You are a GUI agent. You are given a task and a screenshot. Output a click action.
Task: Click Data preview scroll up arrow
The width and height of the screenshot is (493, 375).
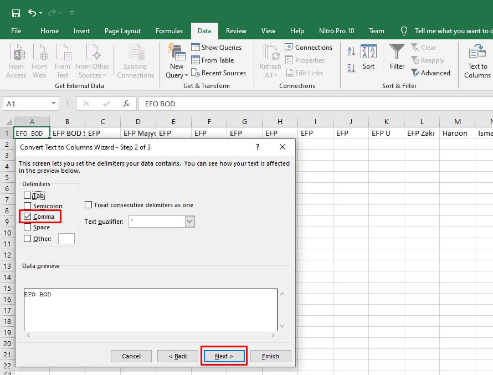pyautogui.click(x=282, y=294)
